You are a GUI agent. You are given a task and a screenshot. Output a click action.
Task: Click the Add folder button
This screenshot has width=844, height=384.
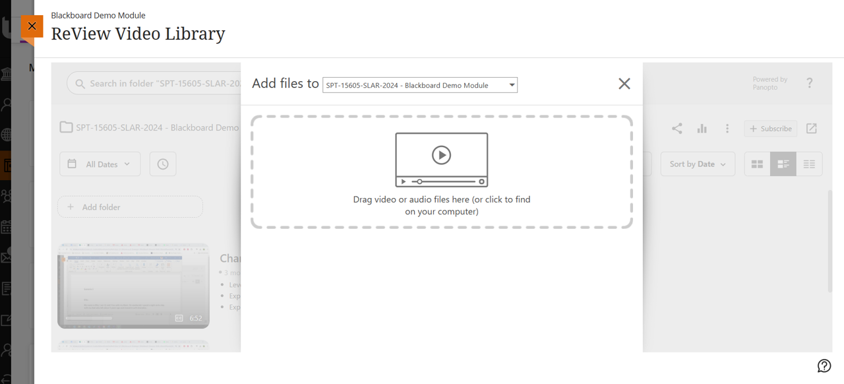point(131,207)
